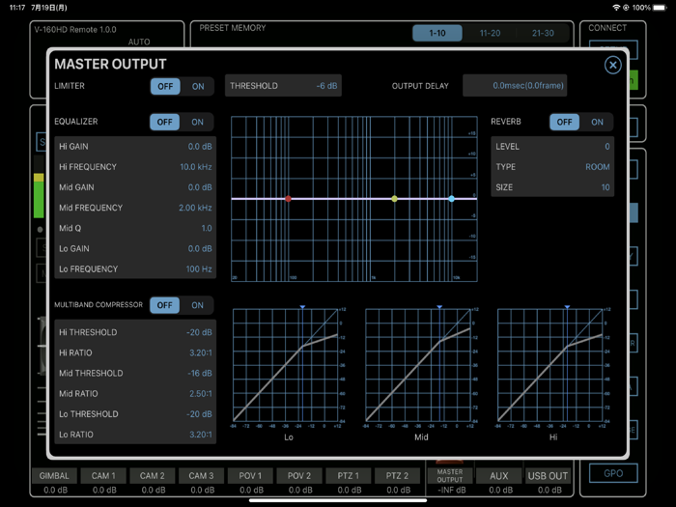Open the GIMBAL audio channel
This screenshot has width=676, height=507.
click(54, 476)
